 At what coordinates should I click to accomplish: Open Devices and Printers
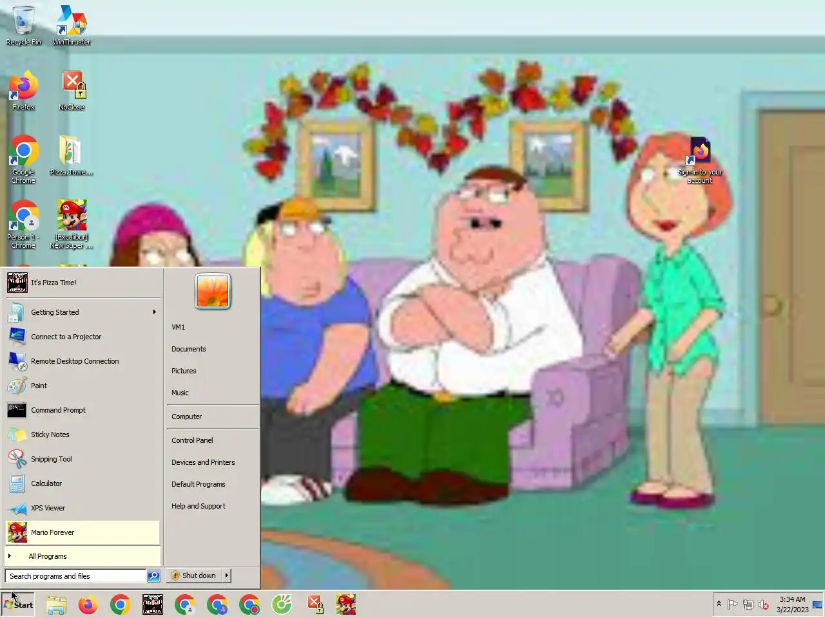point(213,462)
